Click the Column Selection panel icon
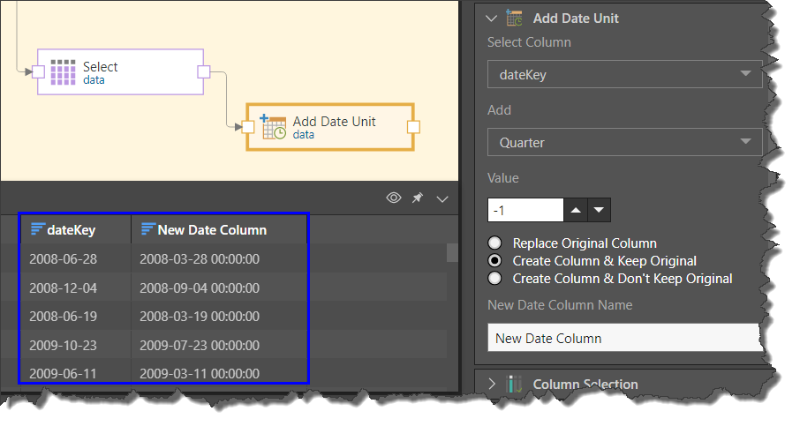 (515, 384)
